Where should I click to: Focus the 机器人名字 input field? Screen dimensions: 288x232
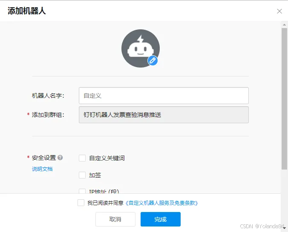point(164,96)
